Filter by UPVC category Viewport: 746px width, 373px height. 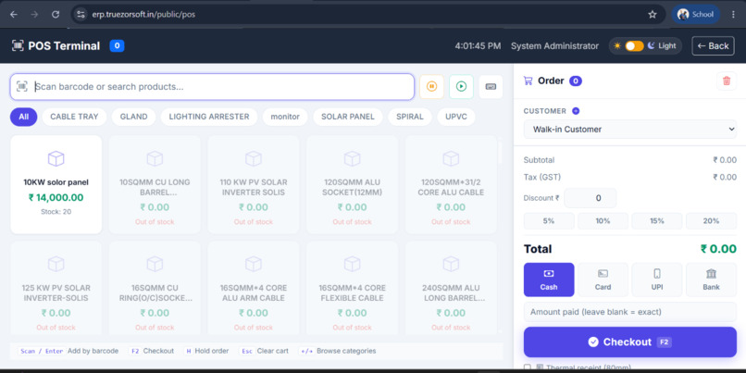[x=456, y=117]
